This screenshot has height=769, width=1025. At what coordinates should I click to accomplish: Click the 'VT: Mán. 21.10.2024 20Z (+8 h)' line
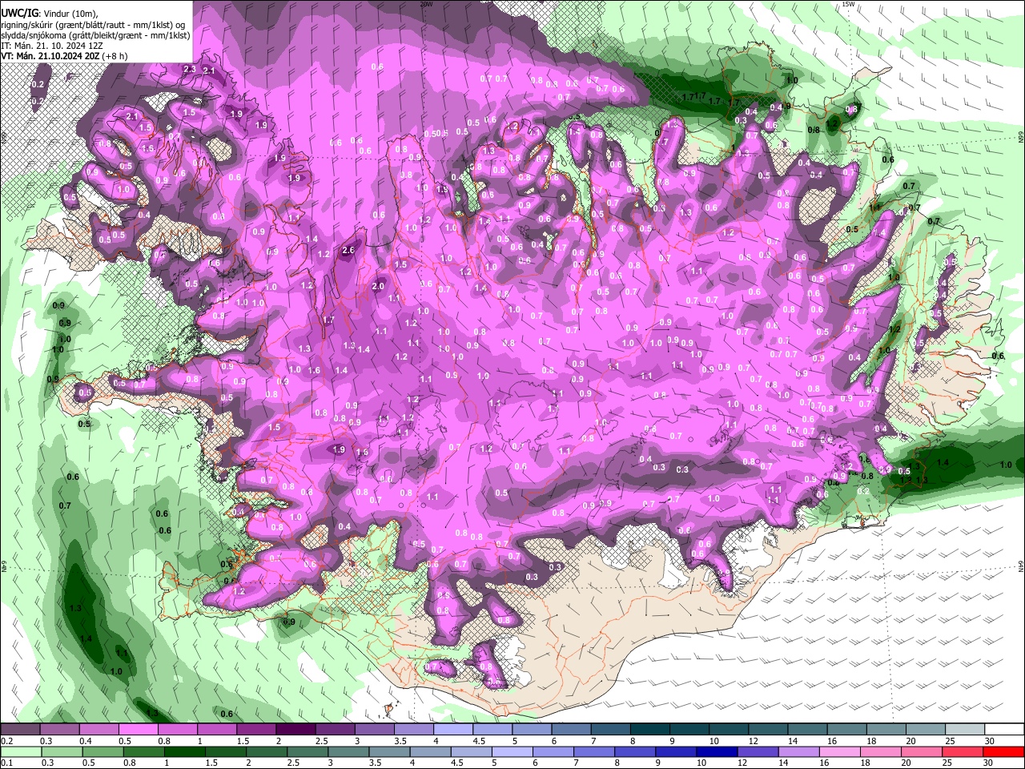65,56
